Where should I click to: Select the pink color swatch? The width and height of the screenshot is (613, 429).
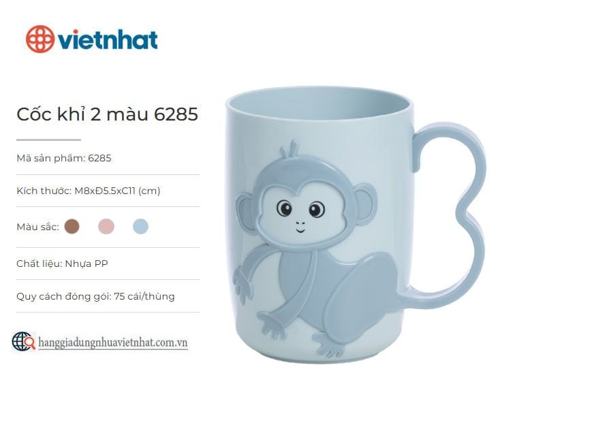[106, 226]
